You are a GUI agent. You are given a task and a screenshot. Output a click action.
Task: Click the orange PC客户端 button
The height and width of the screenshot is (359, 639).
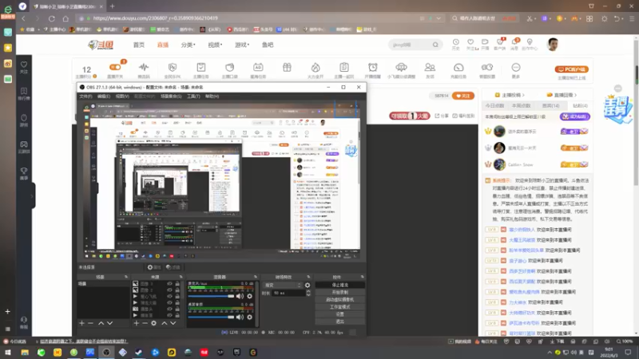click(x=571, y=69)
